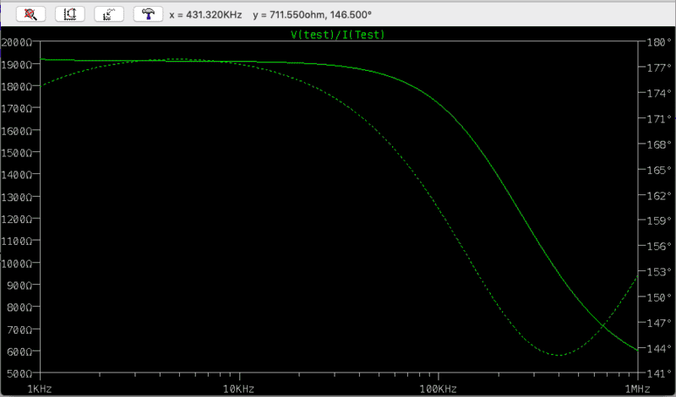Click the V(test)/I(Test) trace label
The height and width of the screenshot is (397, 676).
[x=339, y=35]
